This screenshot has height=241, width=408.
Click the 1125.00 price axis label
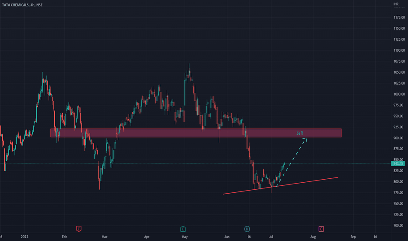[x=399, y=39]
